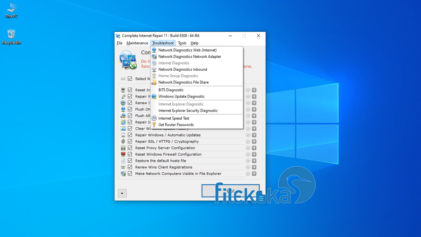Select Get Router Passwords

tap(197, 125)
